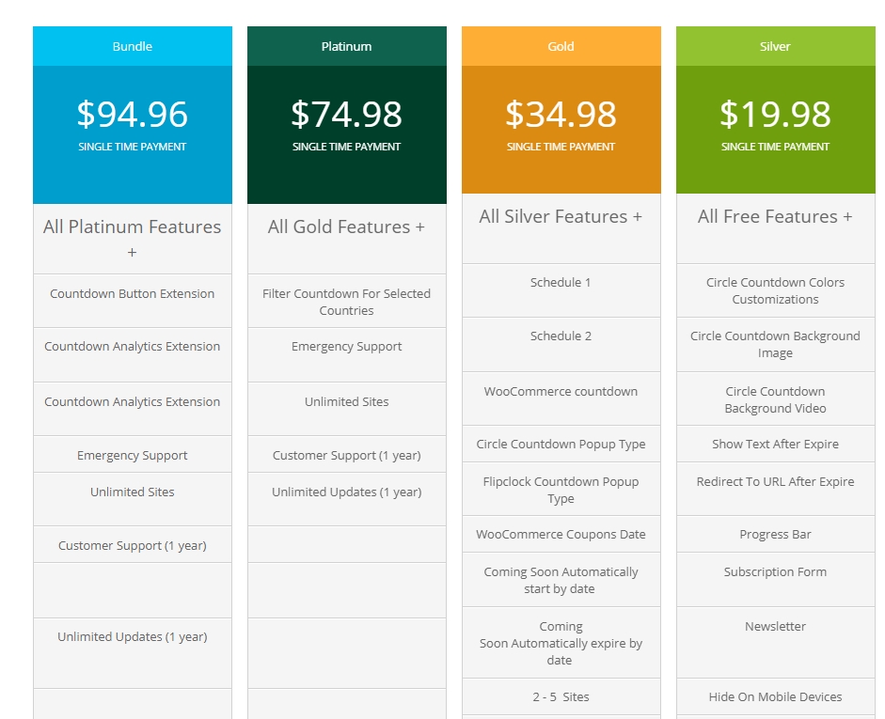Screen dimensions: 885x719
Task: Click Emergency Support in the Bundle column
Action: point(132,455)
